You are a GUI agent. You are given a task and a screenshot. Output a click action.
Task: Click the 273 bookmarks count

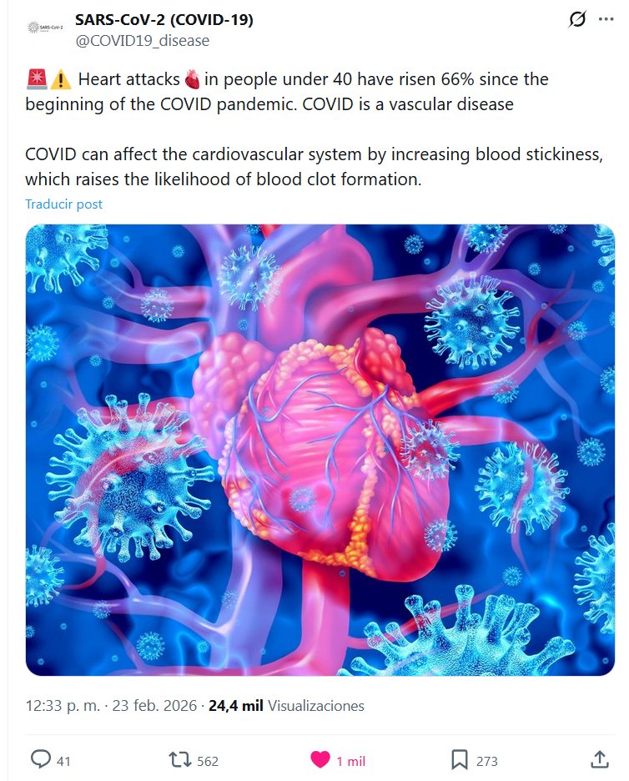pos(486,761)
